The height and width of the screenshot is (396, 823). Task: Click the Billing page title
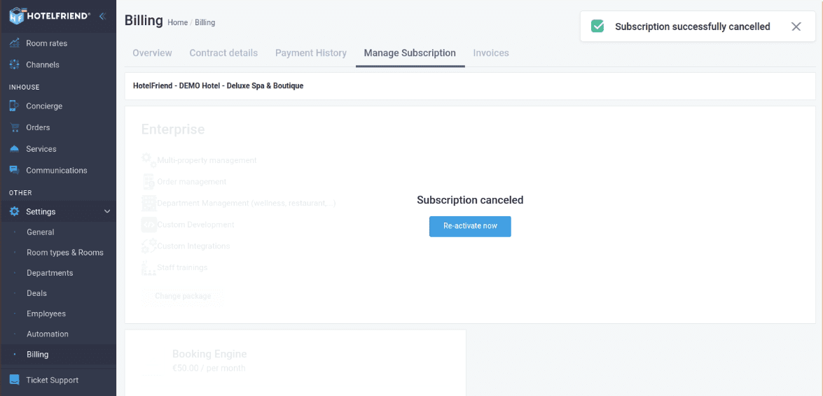tap(144, 20)
